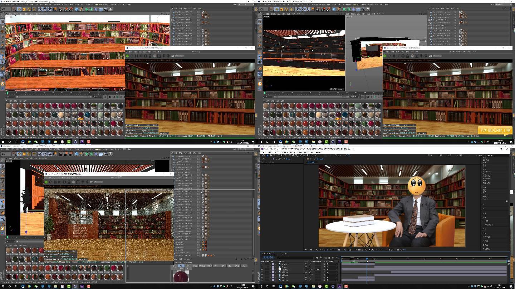Select Type tool in After Effects toolbar
515x289 pixels.
coord(296,155)
